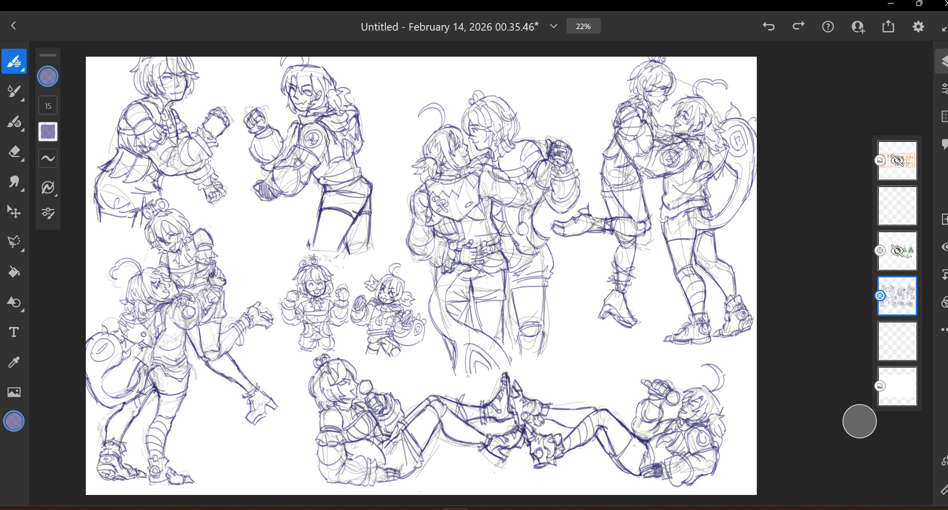Open the brush size 15 control

(x=48, y=106)
